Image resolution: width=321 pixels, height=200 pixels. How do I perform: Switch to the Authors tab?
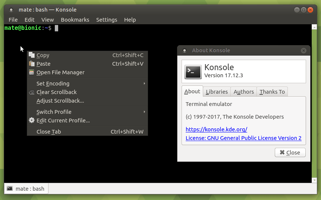point(243,92)
